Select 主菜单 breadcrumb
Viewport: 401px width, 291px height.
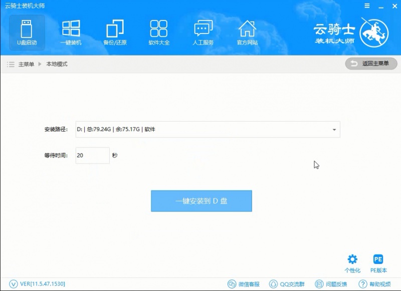pos(26,64)
